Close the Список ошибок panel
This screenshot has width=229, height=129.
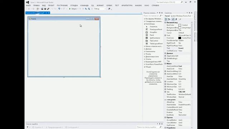click(162, 124)
